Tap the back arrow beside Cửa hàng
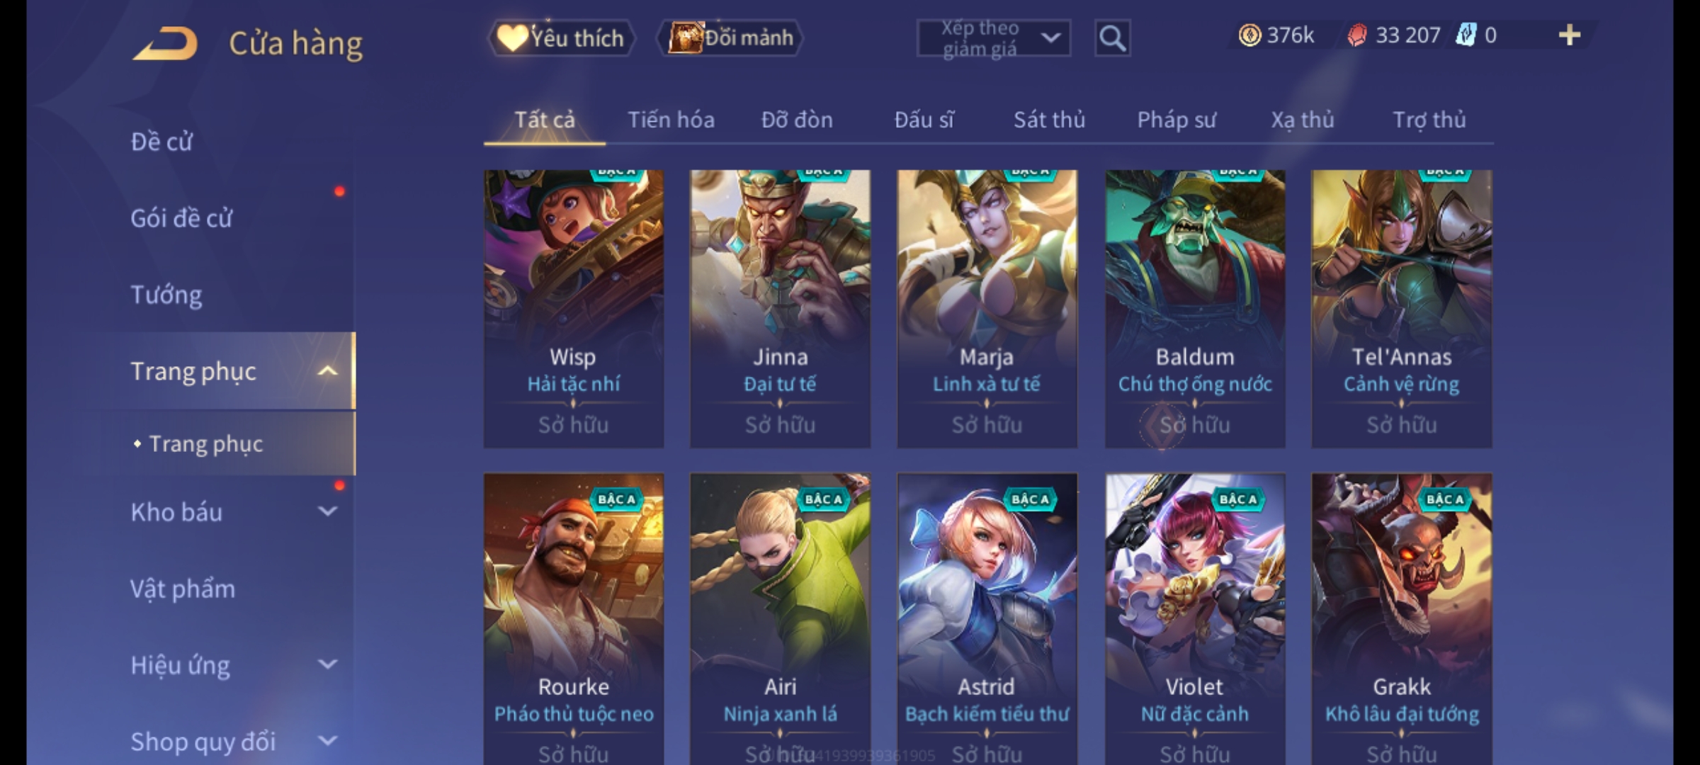This screenshot has width=1700, height=765. pyautogui.click(x=165, y=42)
